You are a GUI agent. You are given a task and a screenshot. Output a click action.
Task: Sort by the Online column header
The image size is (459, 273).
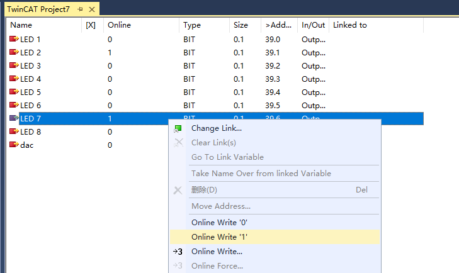pyautogui.click(x=119, y=25)
